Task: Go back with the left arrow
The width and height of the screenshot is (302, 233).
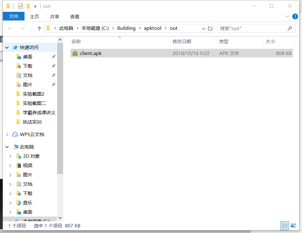Action: [10, 29]
